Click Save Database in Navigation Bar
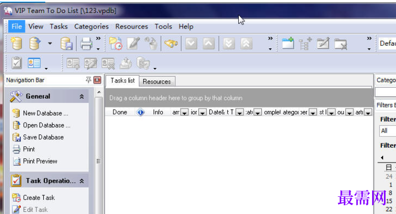Image resolution: width=396 pixels, height=214 pixels. pyautogui.click(x=43, y=137)
